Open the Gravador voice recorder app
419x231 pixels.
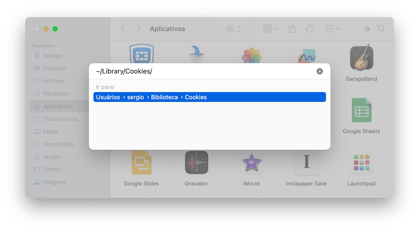click(196, 163)
